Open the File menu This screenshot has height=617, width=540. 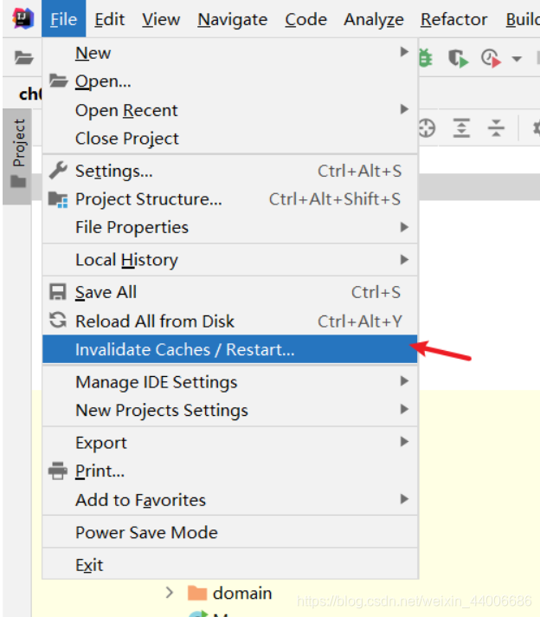pos(64,19)
